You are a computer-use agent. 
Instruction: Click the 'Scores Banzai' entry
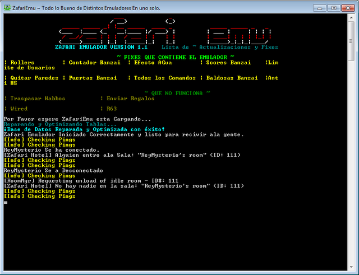228,62
